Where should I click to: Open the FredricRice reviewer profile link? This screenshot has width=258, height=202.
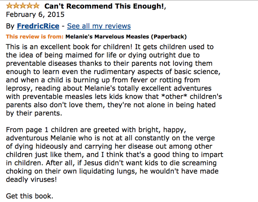38,26
